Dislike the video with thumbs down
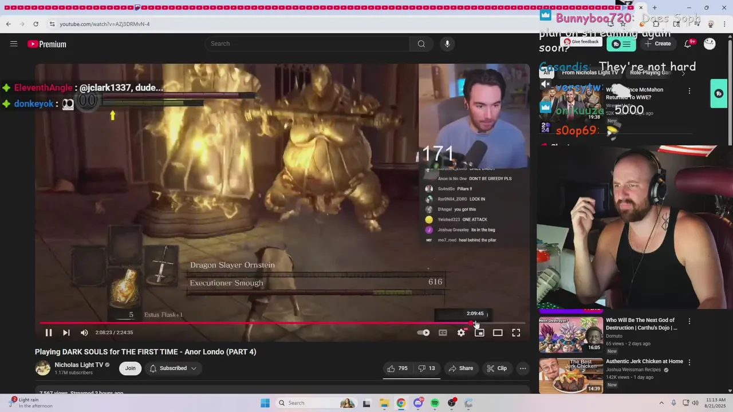 427,369
